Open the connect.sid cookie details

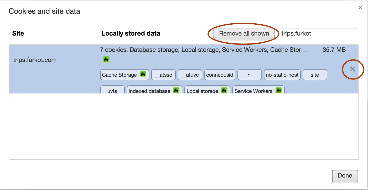click(220, 75)
